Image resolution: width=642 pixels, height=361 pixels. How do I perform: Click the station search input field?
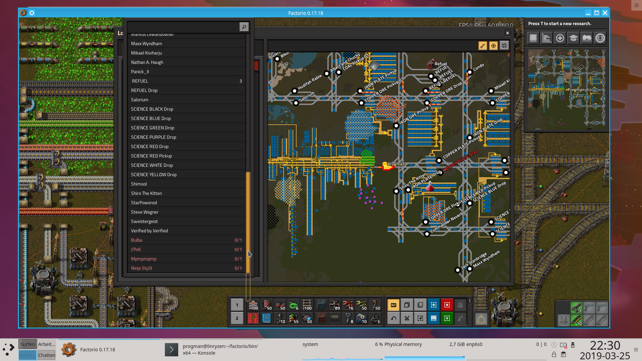[x=183, y=27]
